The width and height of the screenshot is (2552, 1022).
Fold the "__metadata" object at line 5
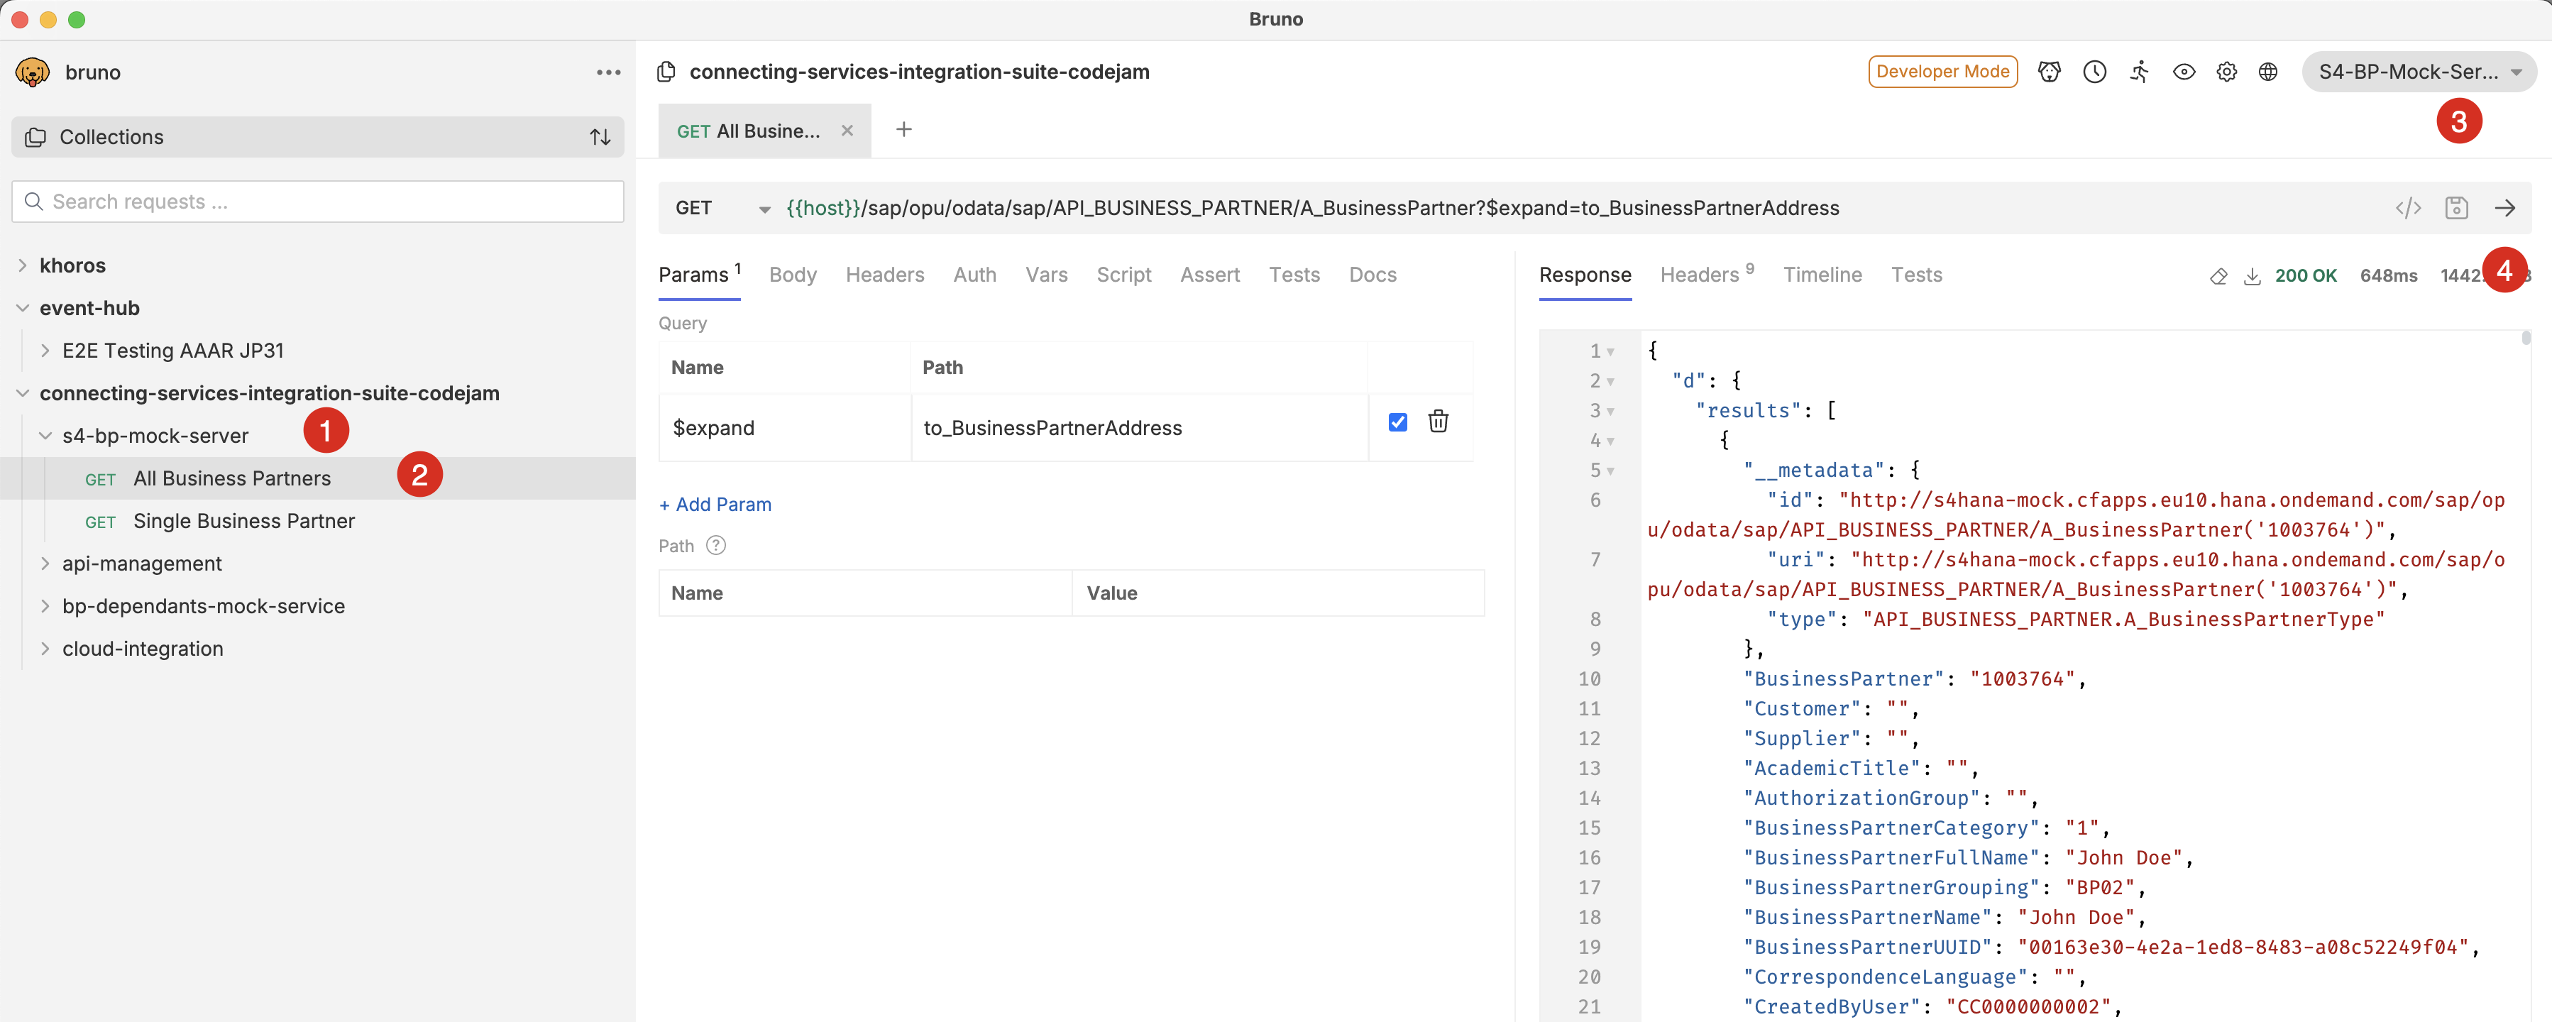point(1611,471)
